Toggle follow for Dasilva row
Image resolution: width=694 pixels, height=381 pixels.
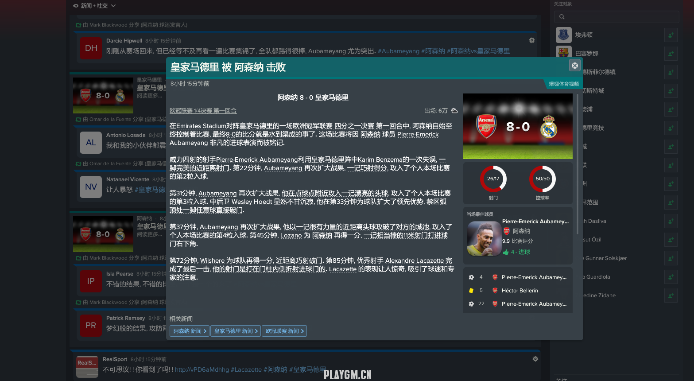tap(671, 221)
